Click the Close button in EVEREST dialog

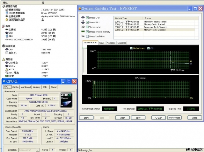pos(194,118)
